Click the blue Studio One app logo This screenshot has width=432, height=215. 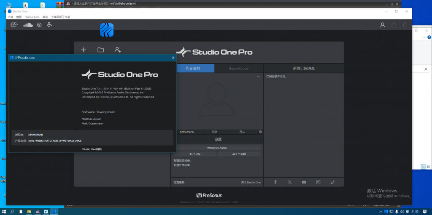pos(107,30)
